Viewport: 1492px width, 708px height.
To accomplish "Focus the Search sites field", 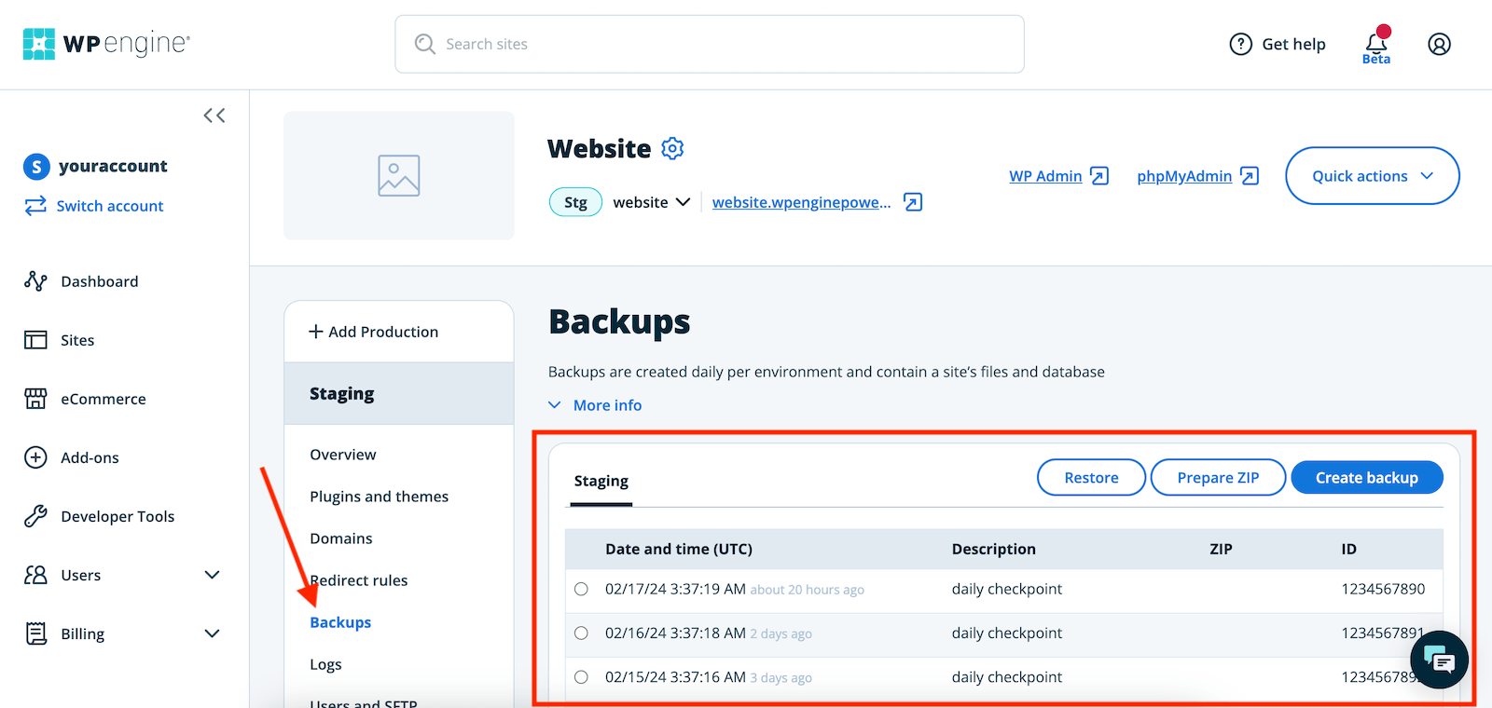I will pyautogui.click(x=710, y=44).
